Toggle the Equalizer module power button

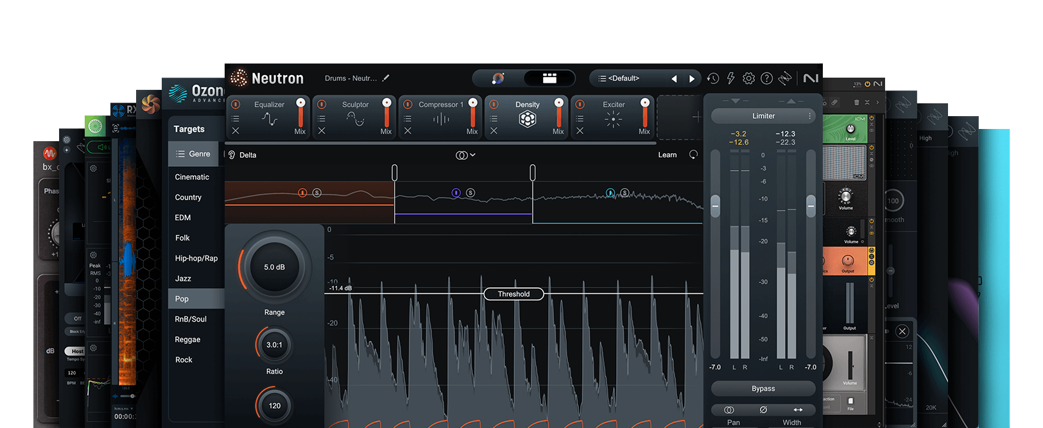(236, 104)
